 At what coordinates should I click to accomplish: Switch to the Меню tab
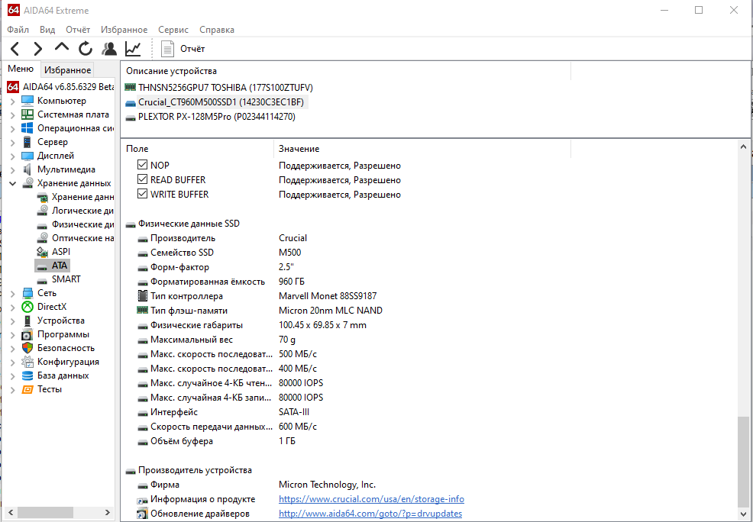(21, 69)
